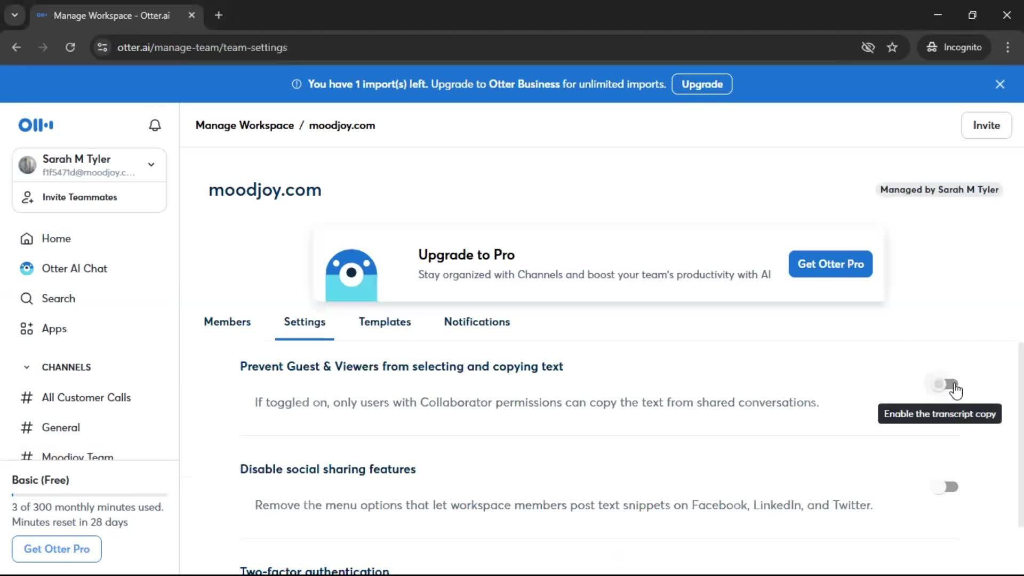
Task: Open the General channel
Action: [x=61, y=428]
